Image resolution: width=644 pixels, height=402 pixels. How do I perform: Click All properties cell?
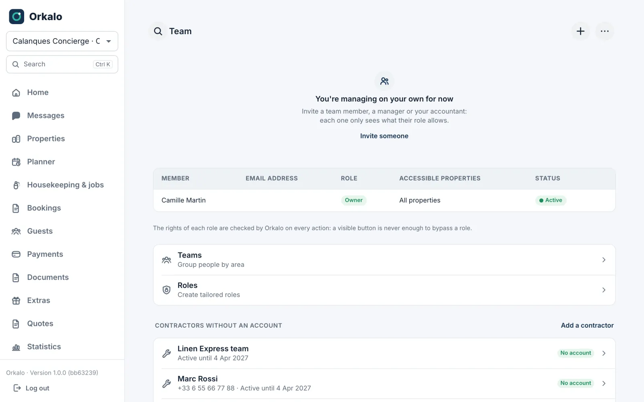pos(420,200)
